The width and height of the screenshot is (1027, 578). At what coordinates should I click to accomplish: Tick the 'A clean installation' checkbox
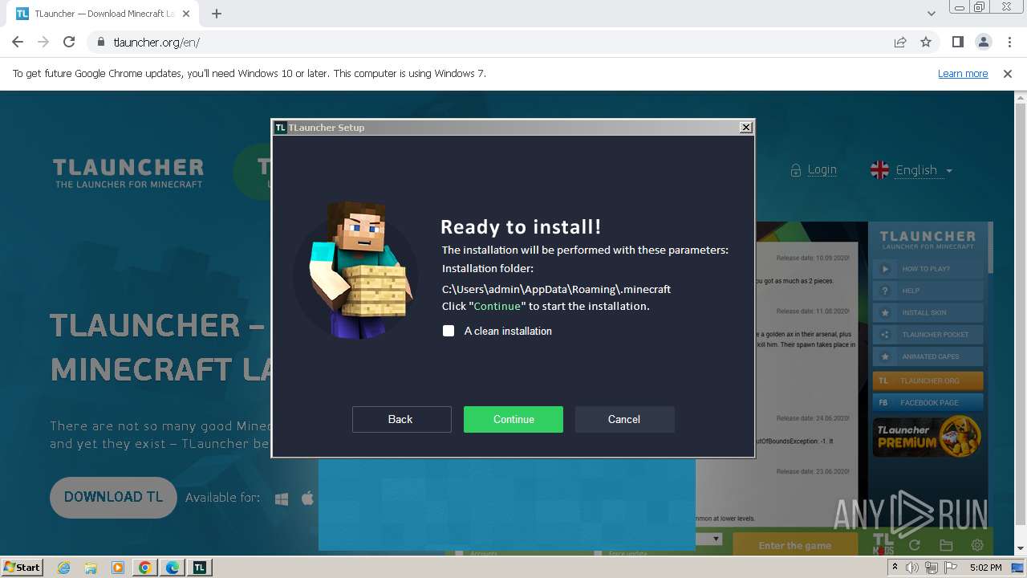[449, 331]
